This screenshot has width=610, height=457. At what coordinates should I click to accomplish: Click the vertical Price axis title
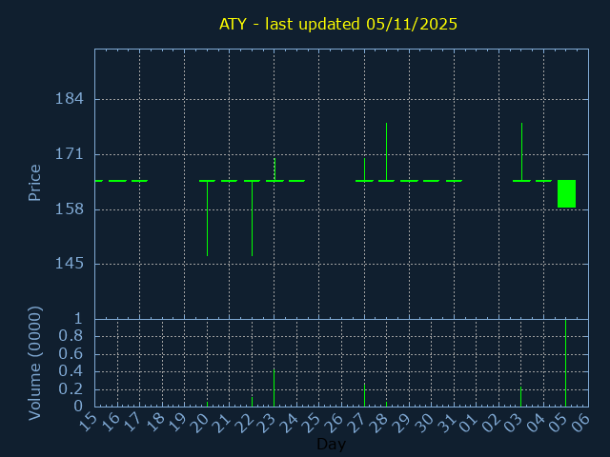point(35,182)
